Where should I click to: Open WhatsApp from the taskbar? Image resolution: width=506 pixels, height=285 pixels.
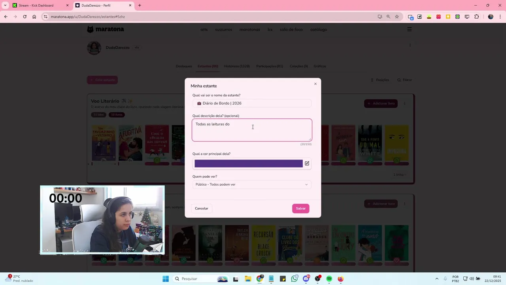pyautogui.click(x=294, y=279)
